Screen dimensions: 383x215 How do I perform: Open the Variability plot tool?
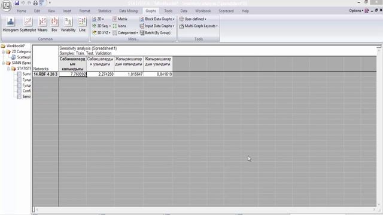click(68, 24)
